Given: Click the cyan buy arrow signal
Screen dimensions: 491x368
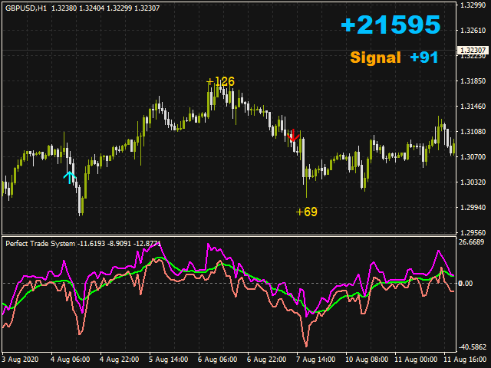Looking at the screenshot, I should (70, 177).
